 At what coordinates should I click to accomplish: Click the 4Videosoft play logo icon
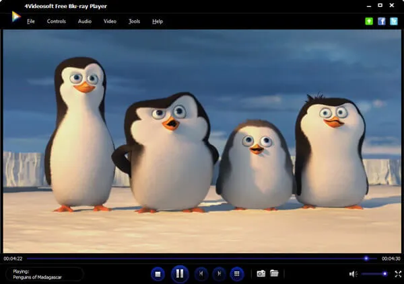16,17
